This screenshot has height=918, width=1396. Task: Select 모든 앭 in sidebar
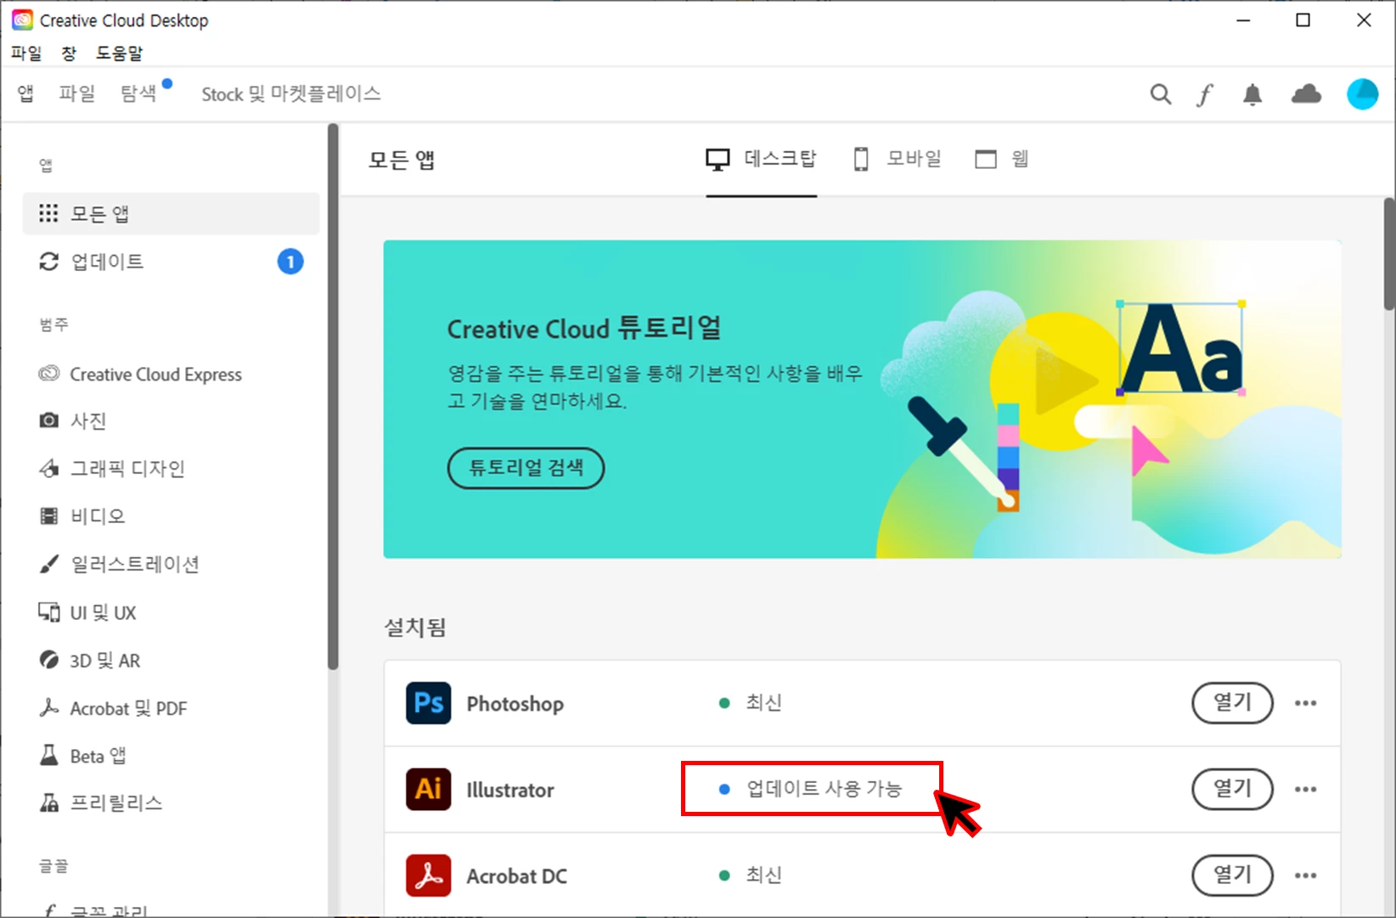[171, 213]
